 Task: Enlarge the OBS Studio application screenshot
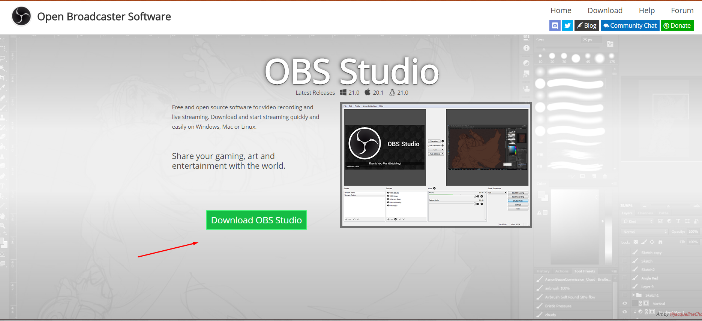tap(436, 165)
